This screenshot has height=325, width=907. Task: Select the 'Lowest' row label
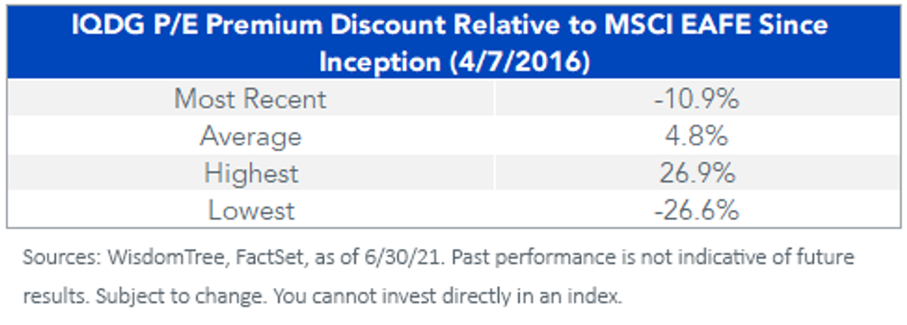tap(250, 210)
